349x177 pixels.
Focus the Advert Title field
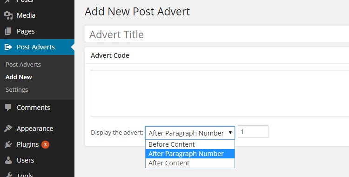[x=217, y=34]
